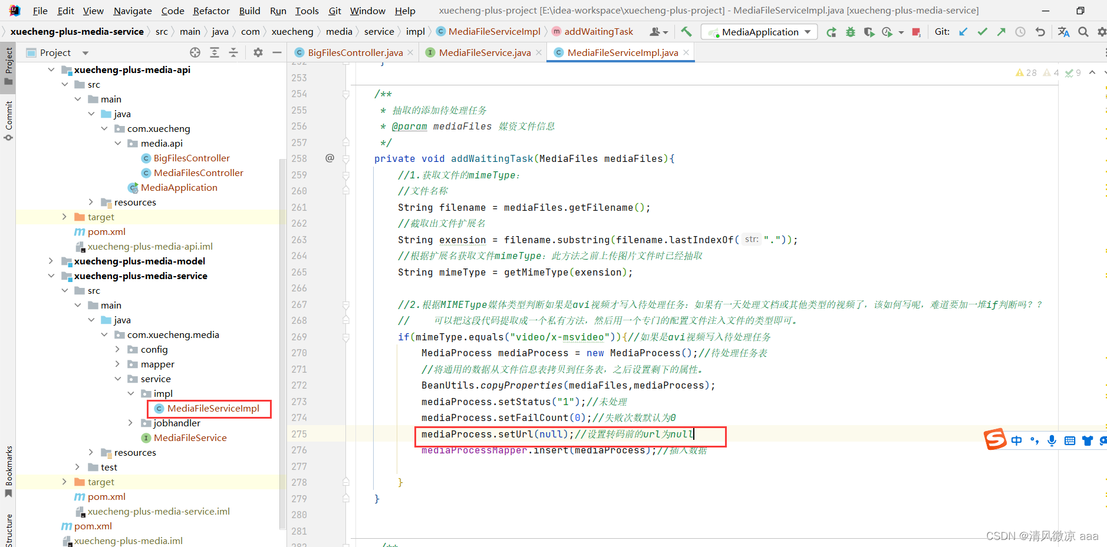Toggle the Project tool window sidebar tab
This screenshot has height=547, width=1107.
(x=8, y=66)
